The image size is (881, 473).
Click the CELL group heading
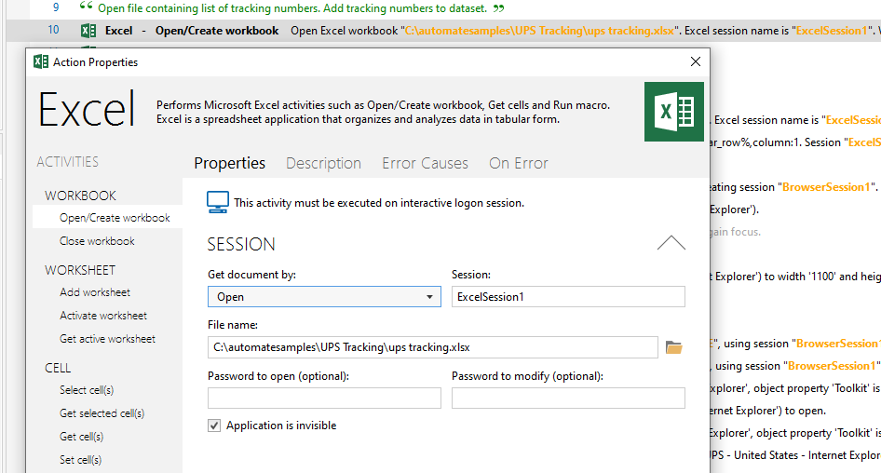[58, 368]
